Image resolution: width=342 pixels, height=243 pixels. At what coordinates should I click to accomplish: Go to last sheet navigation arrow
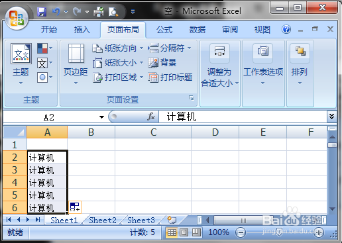click(x=38, y=220)
